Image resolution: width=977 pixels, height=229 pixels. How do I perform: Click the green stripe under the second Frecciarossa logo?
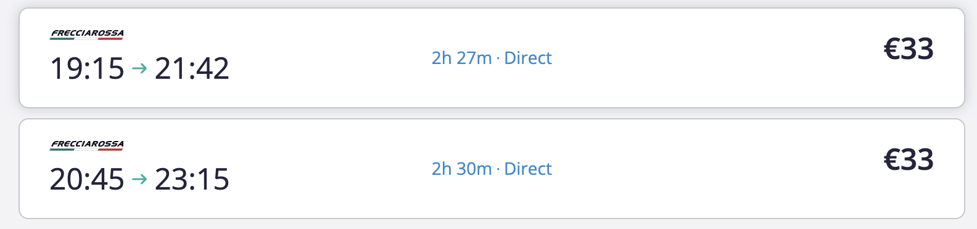62,150
